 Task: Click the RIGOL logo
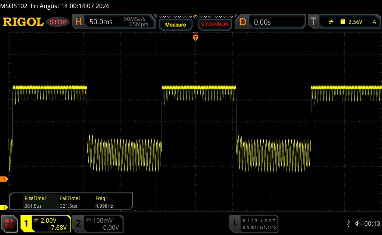point(23,22)
